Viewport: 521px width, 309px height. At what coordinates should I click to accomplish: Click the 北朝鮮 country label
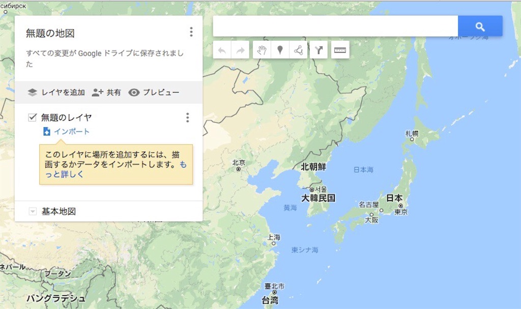point(313,166)
